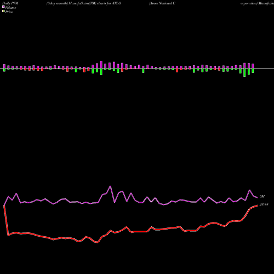The width and height of the screenshot is (274, 274).
Task: Click the Price legend swatch
Action: pos(3,11)
